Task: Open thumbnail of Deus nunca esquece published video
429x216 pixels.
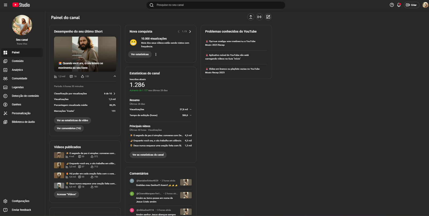Action: click(x=59, y=185)
